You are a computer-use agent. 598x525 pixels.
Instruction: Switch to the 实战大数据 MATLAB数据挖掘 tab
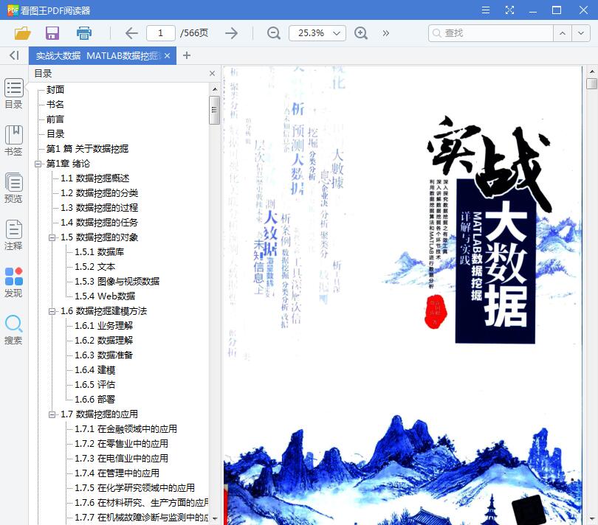(x=98, y=56)
